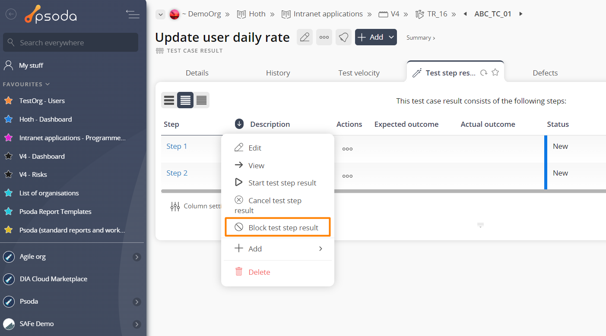
Task: Sort by the Step column header
Action: pos(171,124)
